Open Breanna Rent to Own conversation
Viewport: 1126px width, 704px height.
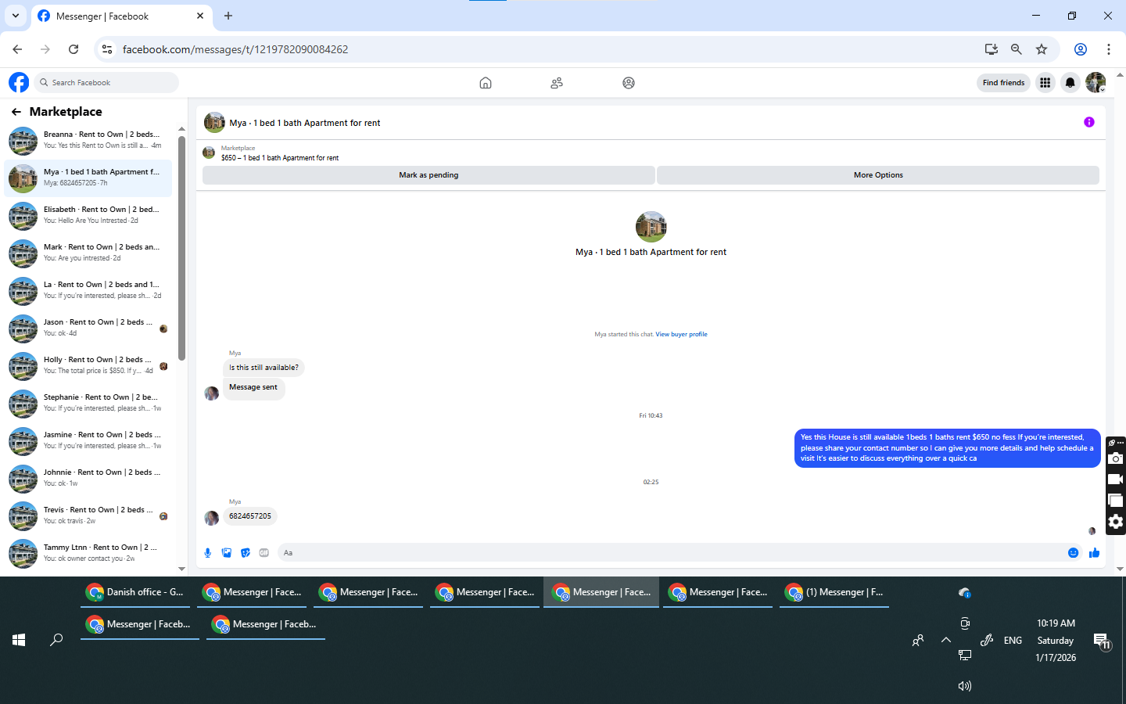(x=88, y=141)
